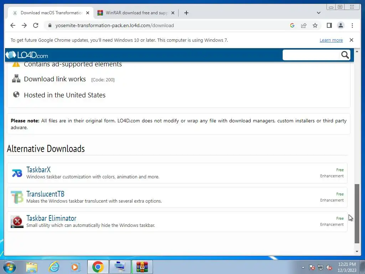Switch to the WinRAR download tab
This screenshot has width=365, height=274.
136,13
